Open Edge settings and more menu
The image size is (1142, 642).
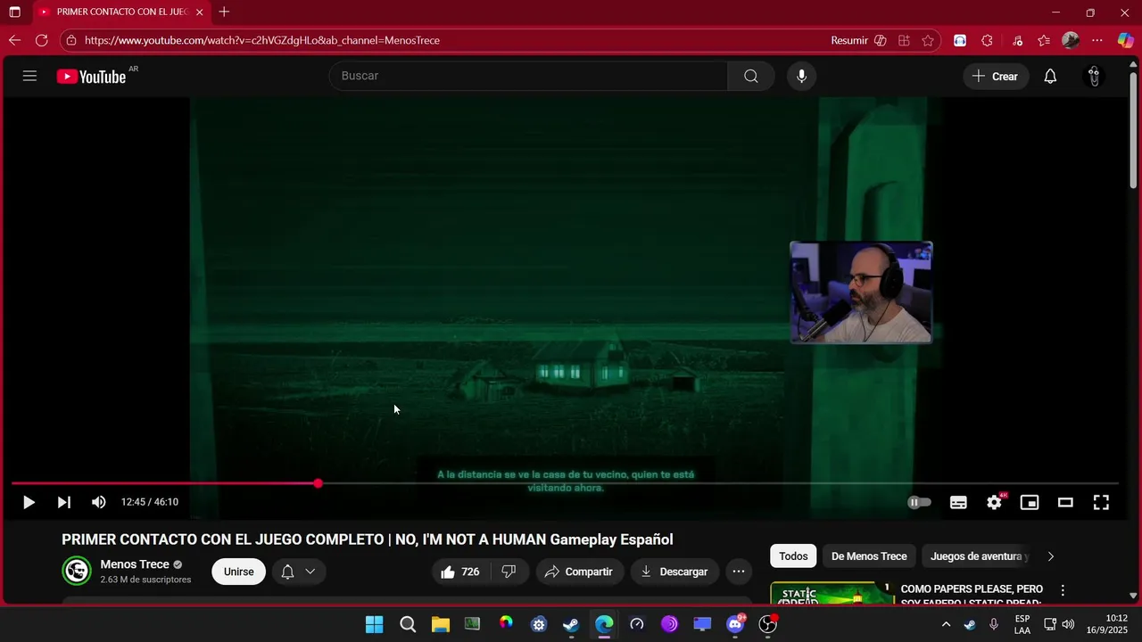coord(1098,40)
